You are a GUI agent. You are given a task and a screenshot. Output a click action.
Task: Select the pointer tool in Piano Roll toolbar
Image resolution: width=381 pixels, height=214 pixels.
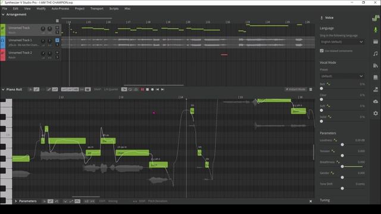tap(30, 90)
